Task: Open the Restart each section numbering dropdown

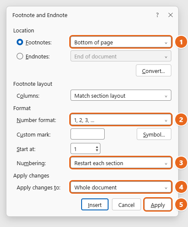Action: [x=121, y=163]
